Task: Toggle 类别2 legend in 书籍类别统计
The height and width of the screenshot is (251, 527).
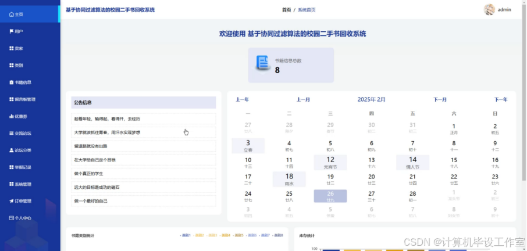Action: coord(198,235)
